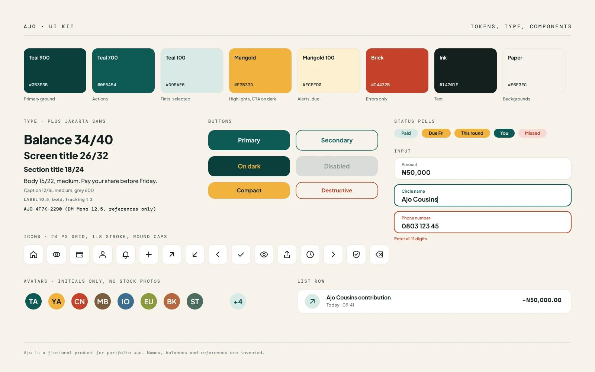The height and width of the screenshot is (372, 595).
Task: Click the checkmark icon tile
Action: 241,254
